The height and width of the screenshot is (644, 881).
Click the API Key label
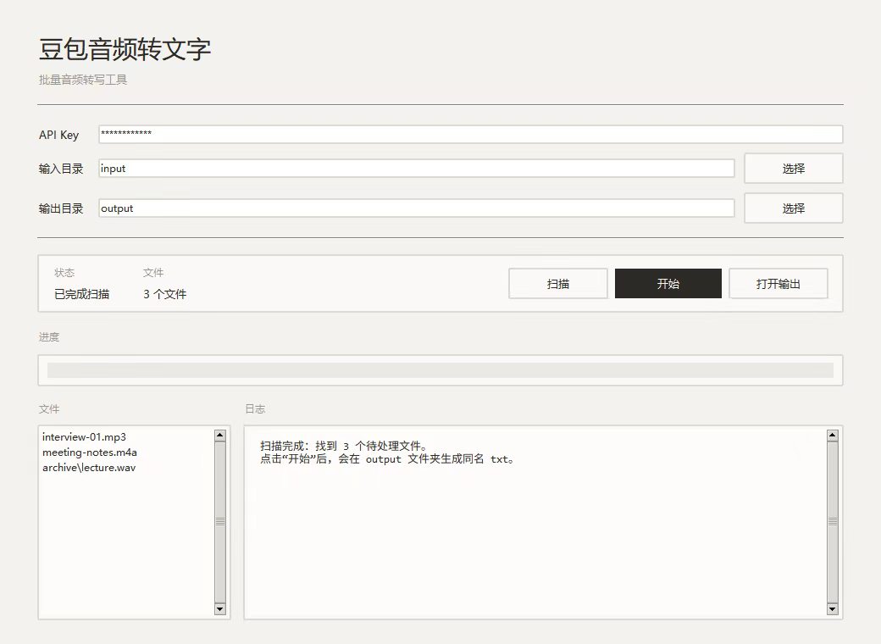click(x=59, y=135)
